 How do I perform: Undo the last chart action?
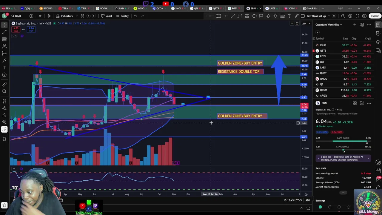(135, 16)
